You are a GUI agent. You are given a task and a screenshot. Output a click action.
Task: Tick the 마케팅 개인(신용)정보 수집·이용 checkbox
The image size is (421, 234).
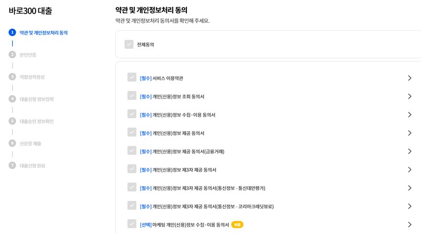click(132, 224)
